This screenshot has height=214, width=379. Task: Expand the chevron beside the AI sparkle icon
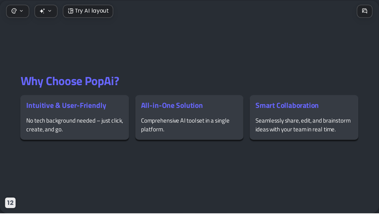[x=50, y=11]
